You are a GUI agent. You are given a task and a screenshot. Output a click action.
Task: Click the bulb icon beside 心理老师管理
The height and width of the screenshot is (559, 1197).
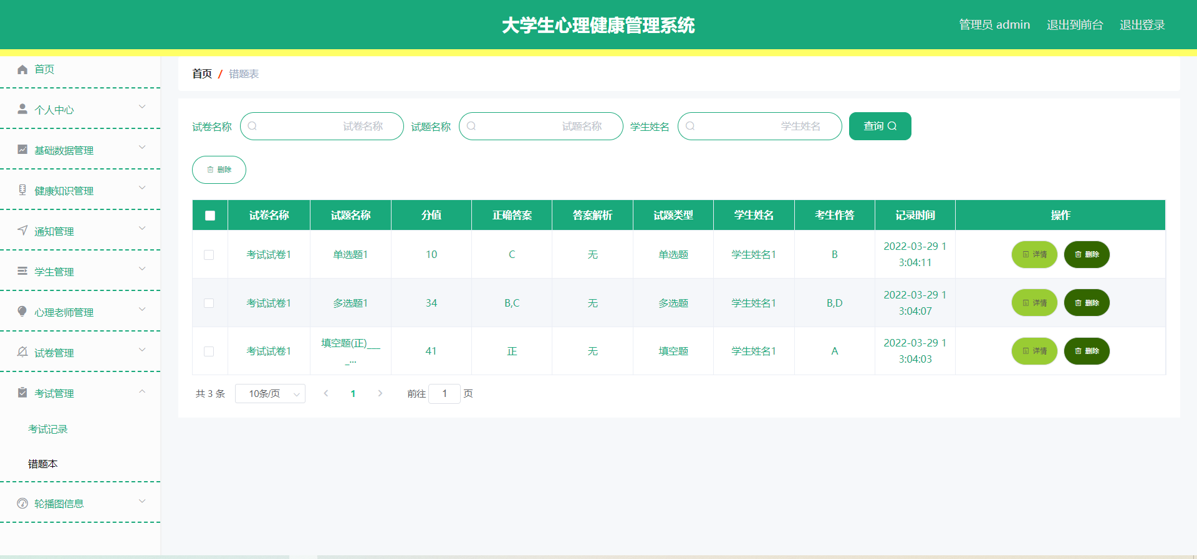(x=22, y=312)
